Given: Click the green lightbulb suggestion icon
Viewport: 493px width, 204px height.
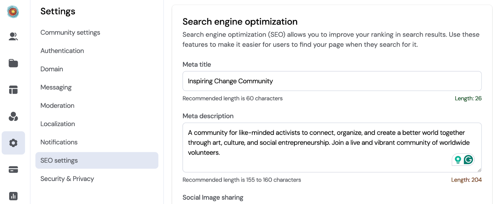Looking at the screenshot, I should pyautogui.click(x=458, y=160).
